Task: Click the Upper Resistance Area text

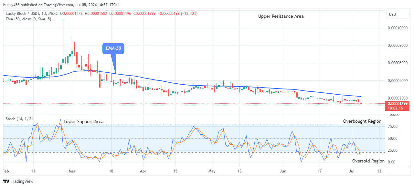Action: pyautogui.click(x=281, y=16)
